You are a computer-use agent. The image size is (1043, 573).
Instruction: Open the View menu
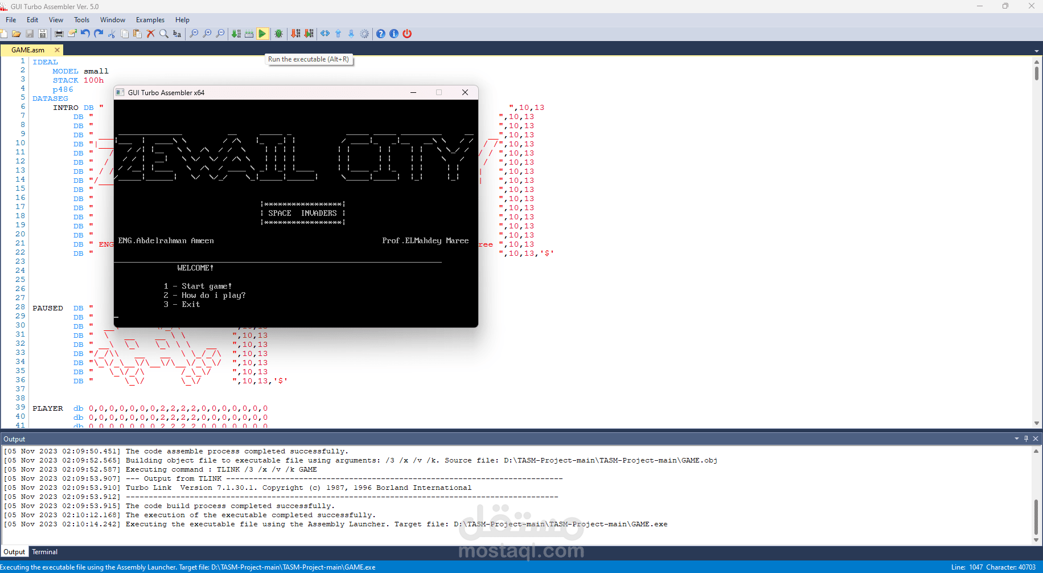56,20
